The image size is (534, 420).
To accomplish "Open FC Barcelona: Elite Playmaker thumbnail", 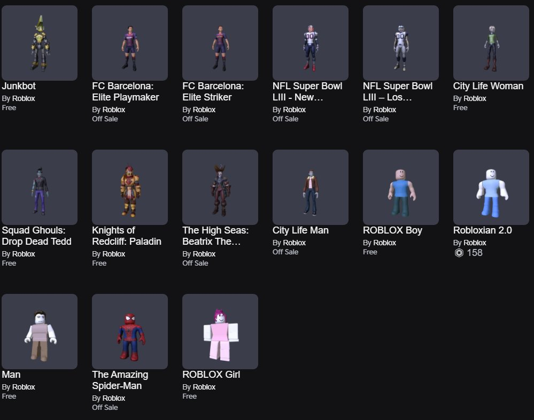I will click(x=130, y=43).
